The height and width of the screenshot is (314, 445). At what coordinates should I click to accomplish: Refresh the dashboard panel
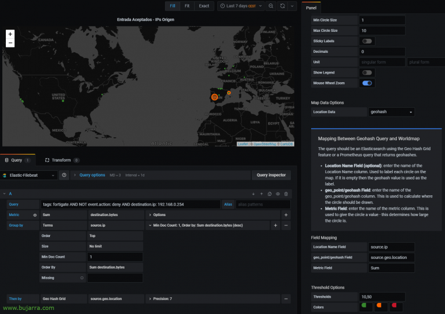pos(282,6)
